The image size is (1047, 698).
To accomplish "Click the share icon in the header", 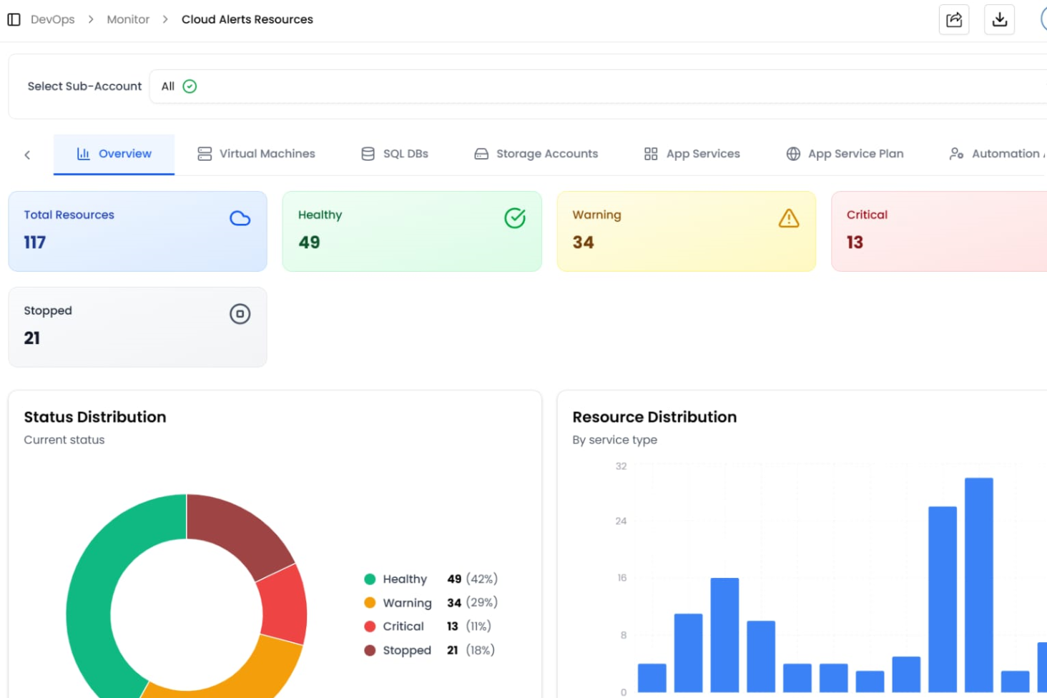I will click(954, 19).
